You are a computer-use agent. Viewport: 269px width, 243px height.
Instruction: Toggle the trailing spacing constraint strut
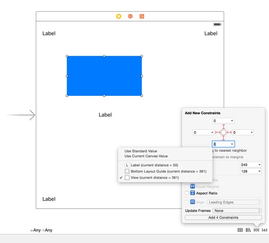point(229,132)
